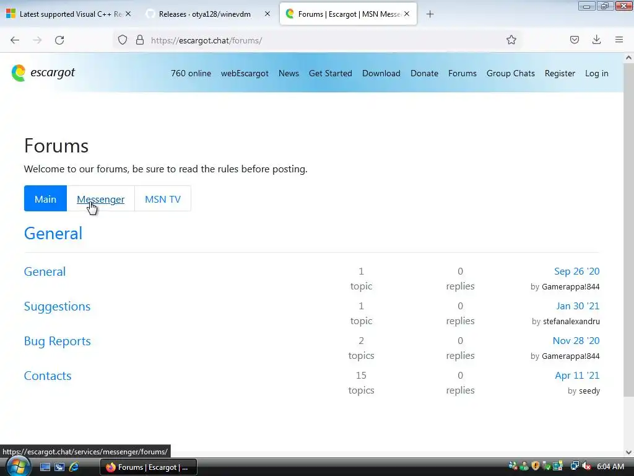This screenshot has width=634, height=476.
Task: Select the MSN TV forum tab
Action: tap(163, 199)
